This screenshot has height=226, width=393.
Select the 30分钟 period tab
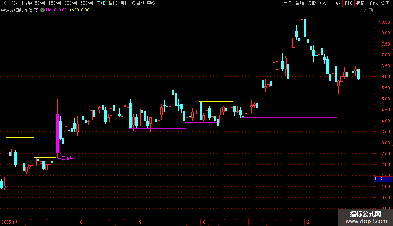pyautogui.click(x=71, y=3)
